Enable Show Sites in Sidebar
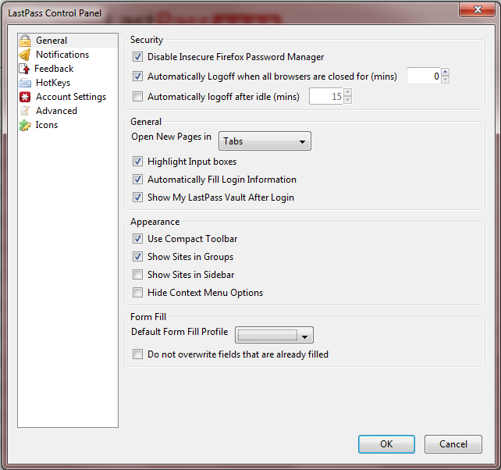501x470 pixels. (x=138, y=275)
